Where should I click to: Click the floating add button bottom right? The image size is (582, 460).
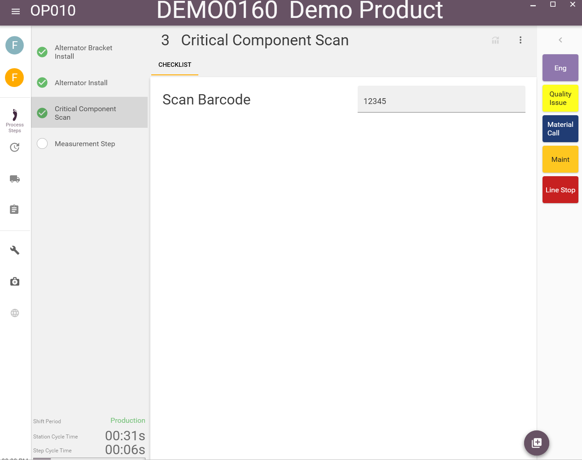536,443
